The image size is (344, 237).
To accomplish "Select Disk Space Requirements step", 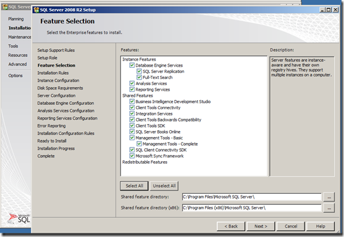I will (60, 88).
